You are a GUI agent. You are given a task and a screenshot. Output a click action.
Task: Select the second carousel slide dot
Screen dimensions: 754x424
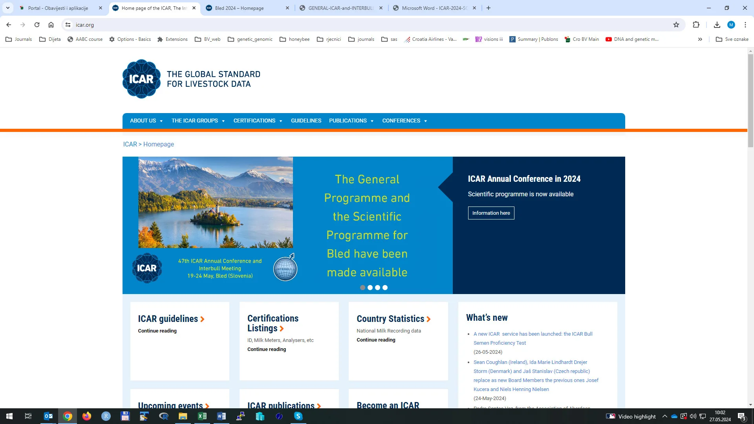[x=370, y=288]
